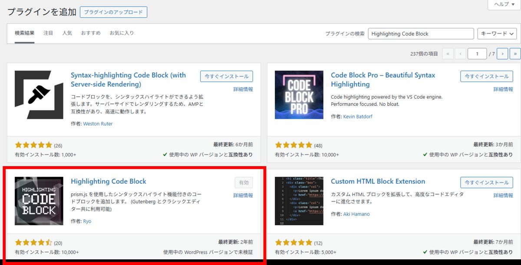This screenshot has width=521, height=265.
Task: Click the Custom HTML Block Extension thumbnail
Action: point(299,201)
